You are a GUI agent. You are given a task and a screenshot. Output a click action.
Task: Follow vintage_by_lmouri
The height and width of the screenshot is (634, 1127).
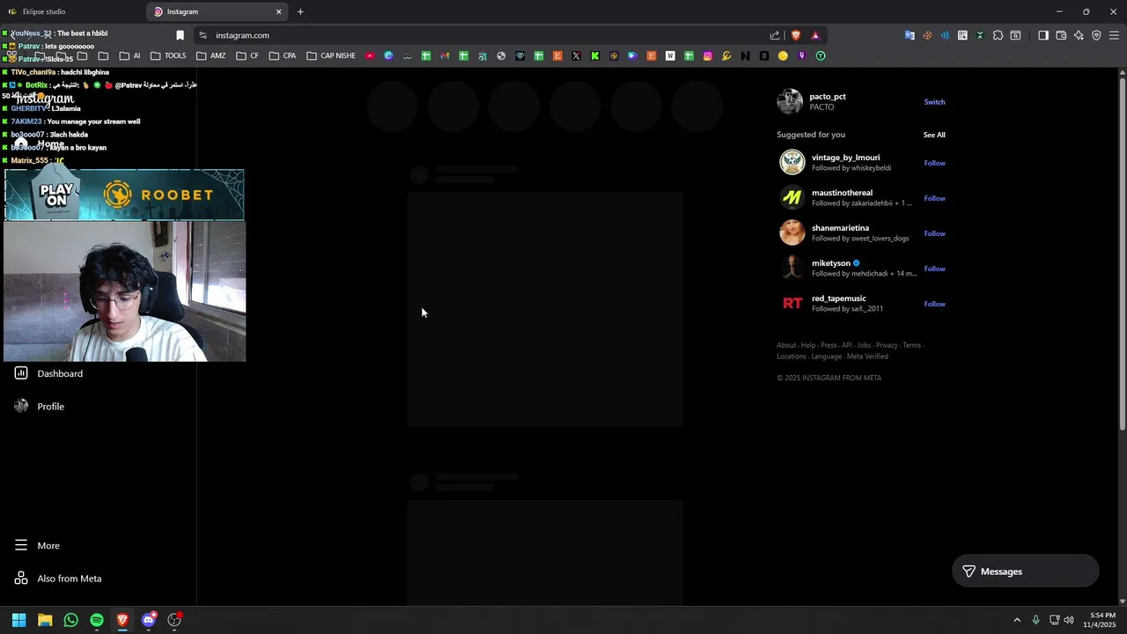934,163
